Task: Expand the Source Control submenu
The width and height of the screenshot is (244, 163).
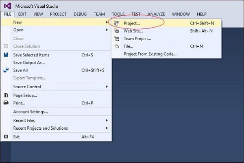Action: pos(107,87)
